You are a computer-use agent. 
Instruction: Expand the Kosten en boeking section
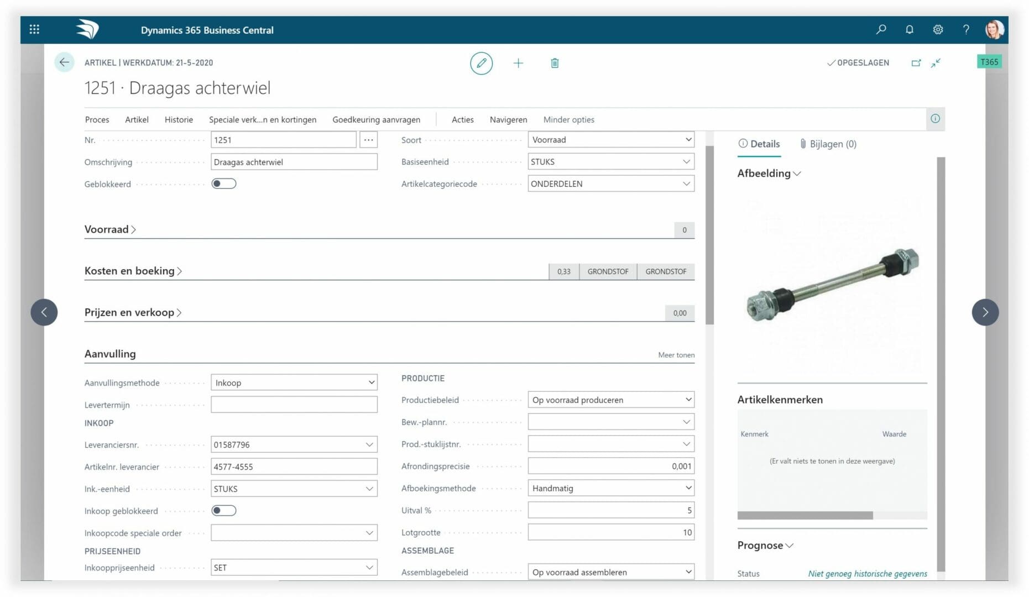(133, 271)
